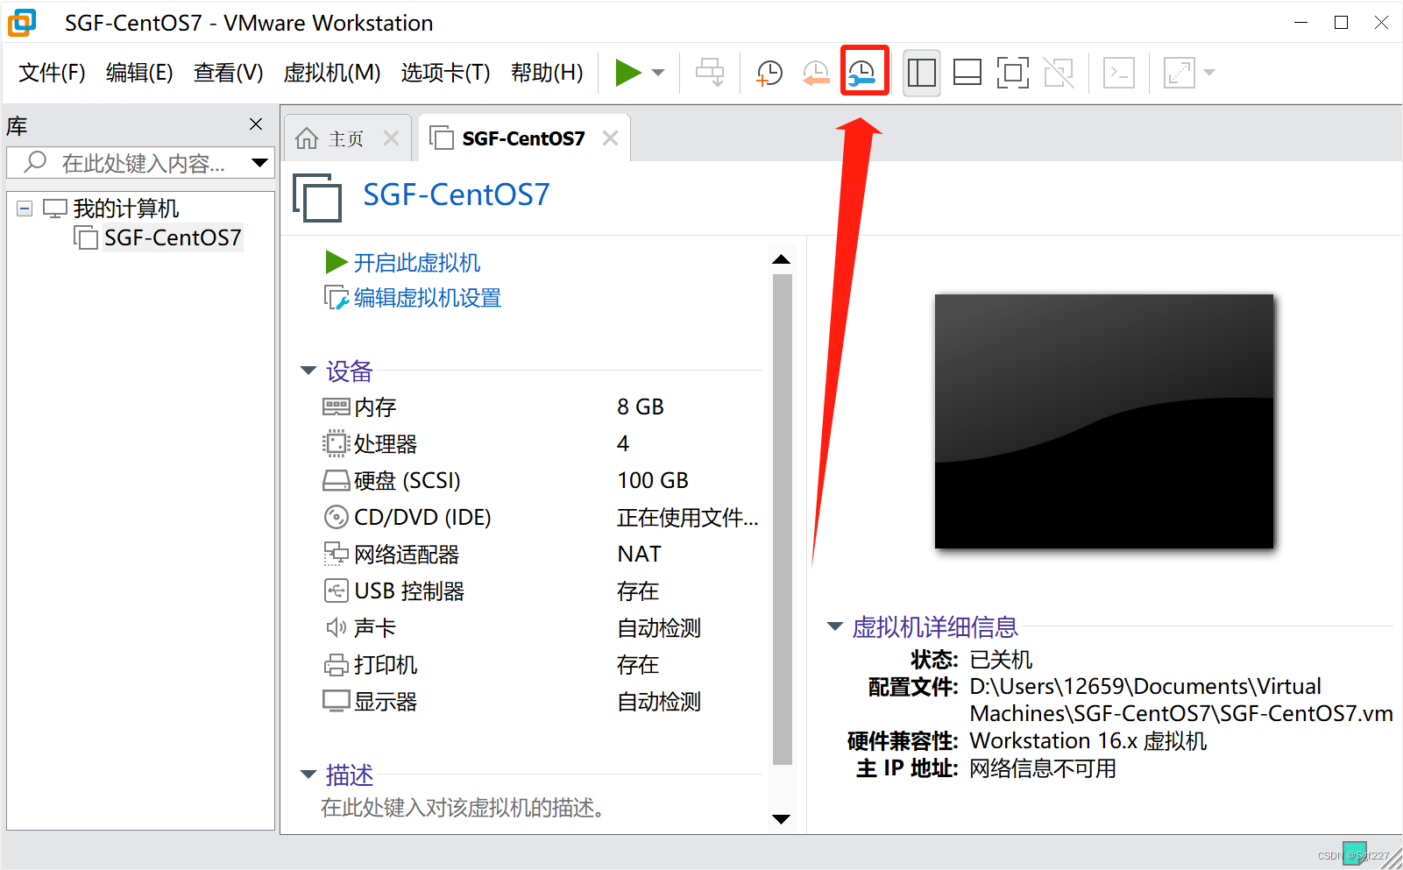Open the stretch display dropdown arrow
Image resolution: width=1403 pixels, height=870 pixels.
(x=1209, y=73)
